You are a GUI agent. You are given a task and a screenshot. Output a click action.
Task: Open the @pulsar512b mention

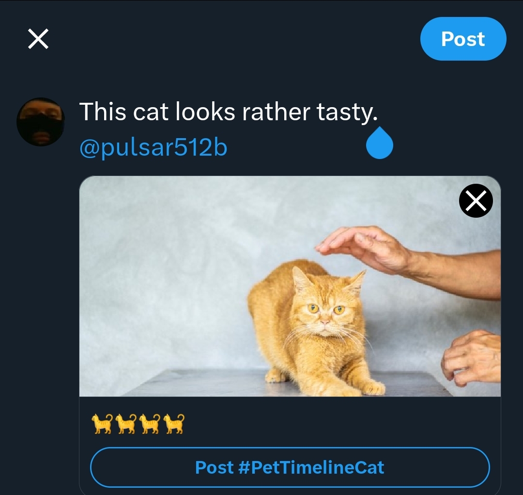click(153, 148)
